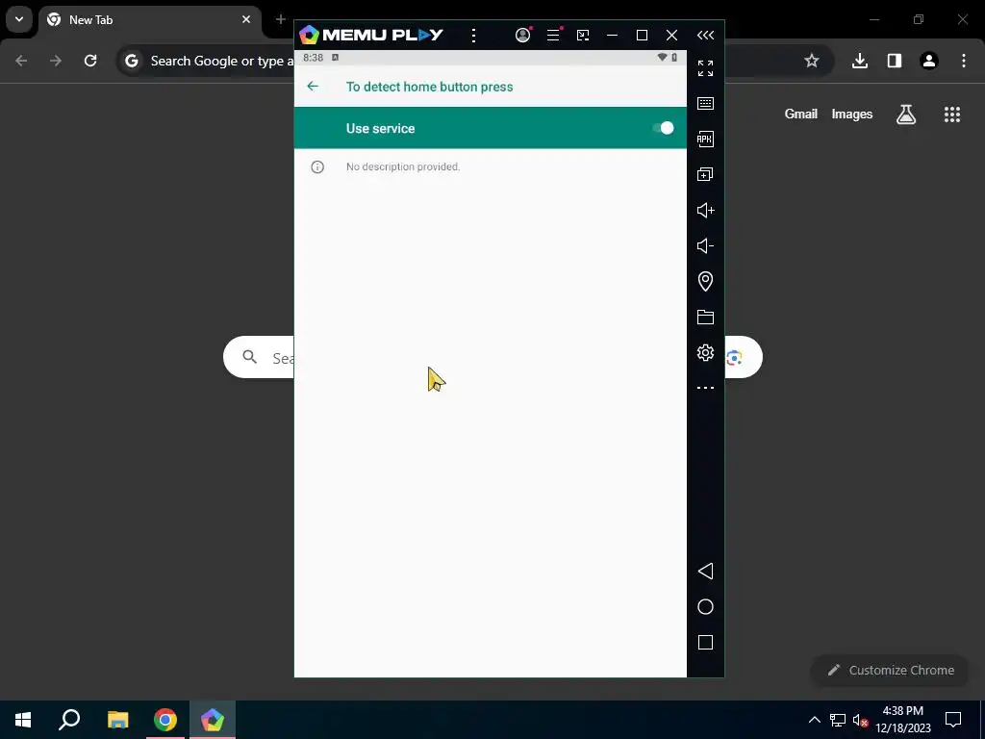Open File Explorer from taskbar
Image resolution: width=985 pixels, height=739 pixels.
pos(117,720)
